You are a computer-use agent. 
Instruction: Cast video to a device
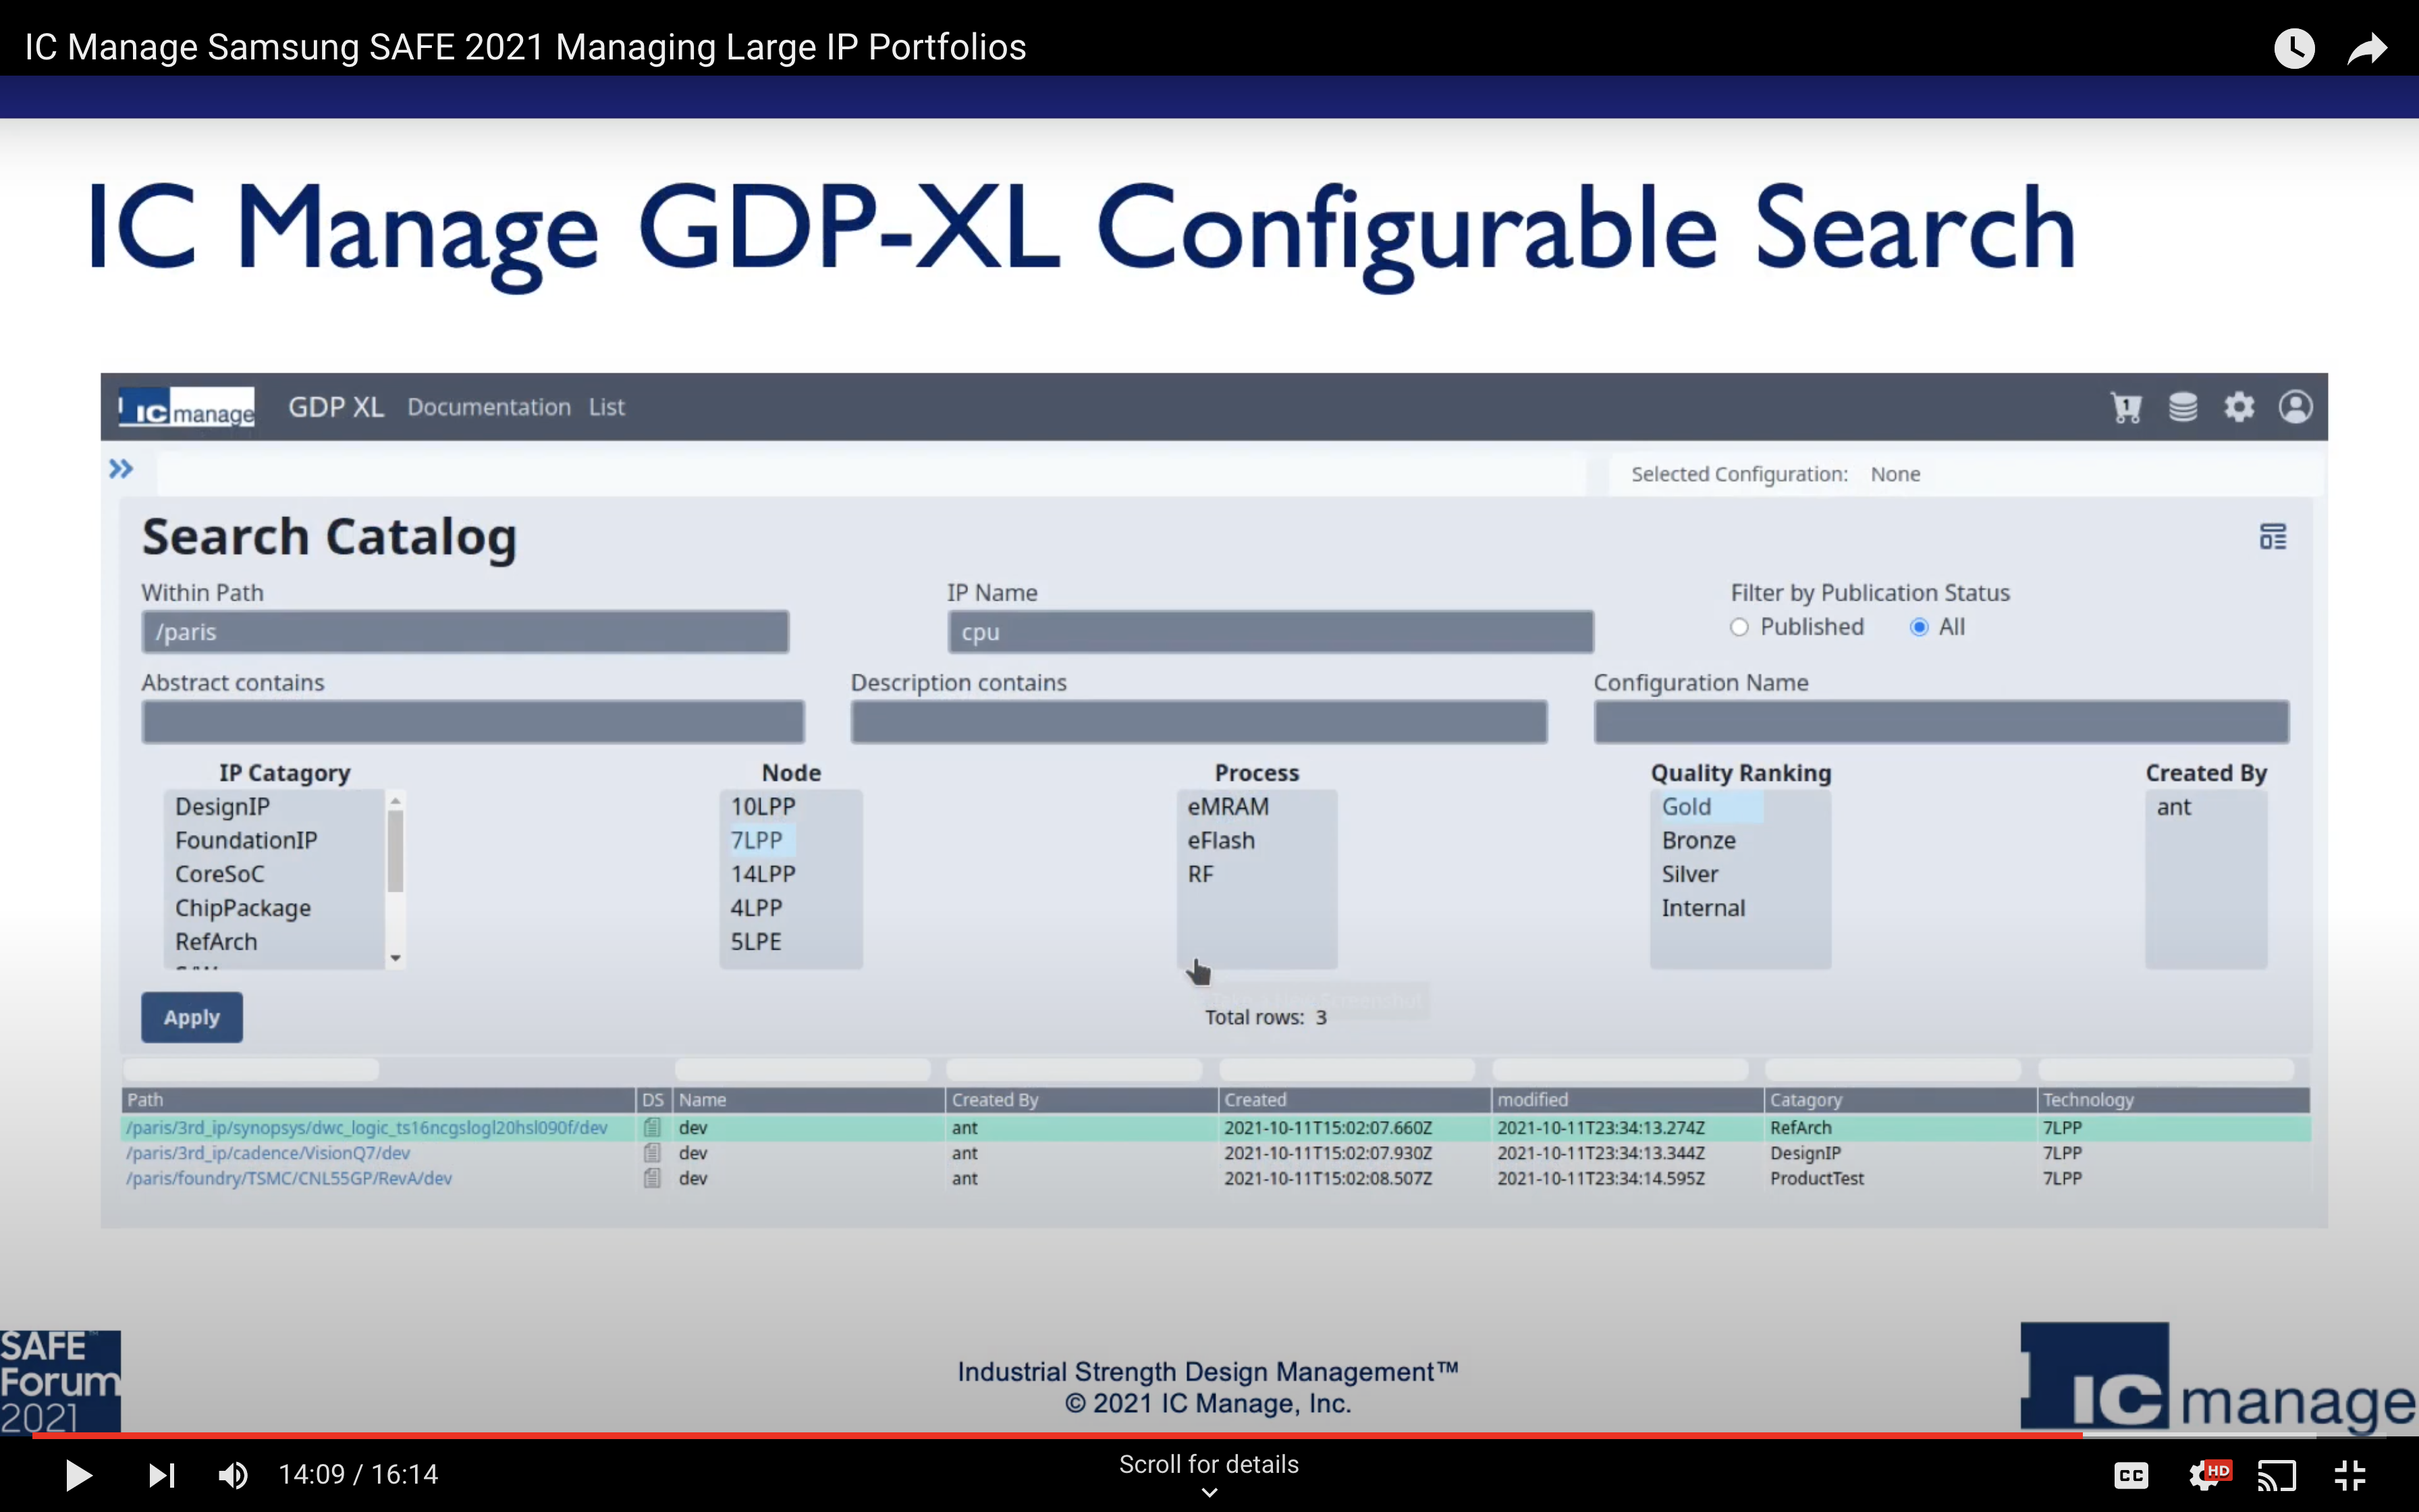pos(2276,1475)
